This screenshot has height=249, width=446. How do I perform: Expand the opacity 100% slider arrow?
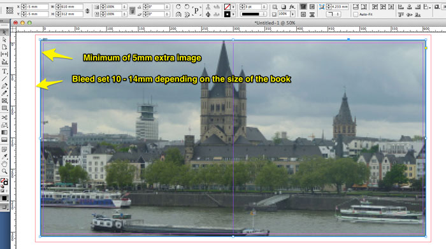click(x=292, y=14)
